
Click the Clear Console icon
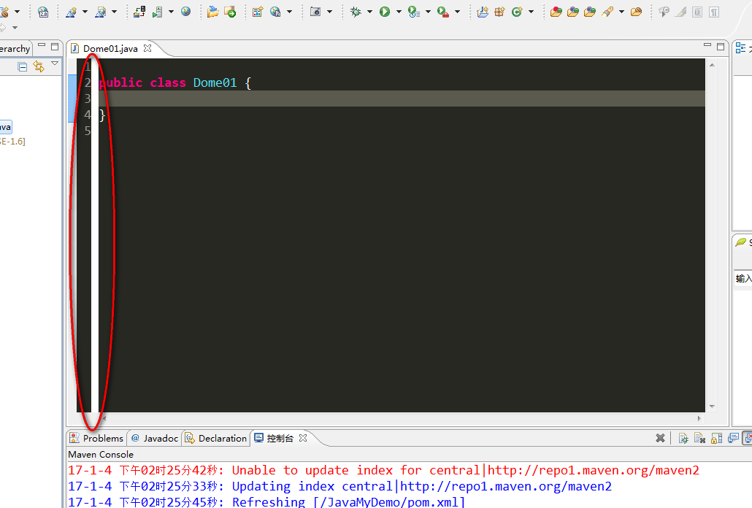click(699, 438)
